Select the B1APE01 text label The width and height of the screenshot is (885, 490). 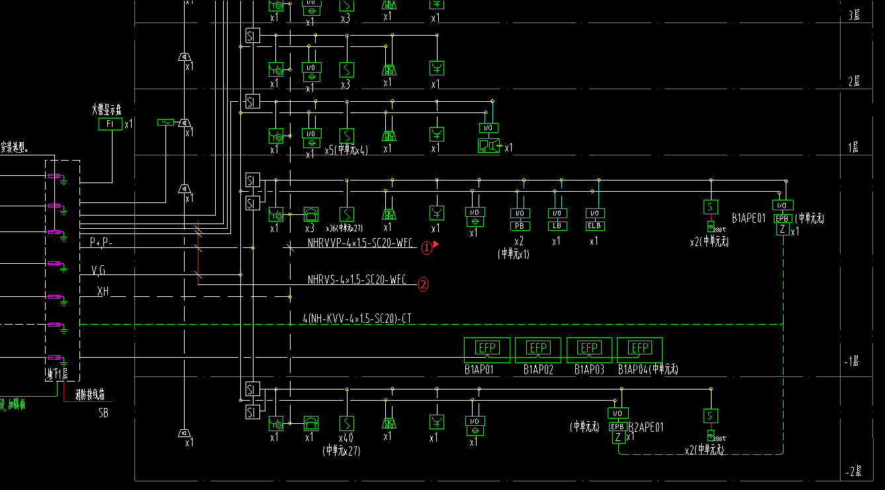[749, 218]
